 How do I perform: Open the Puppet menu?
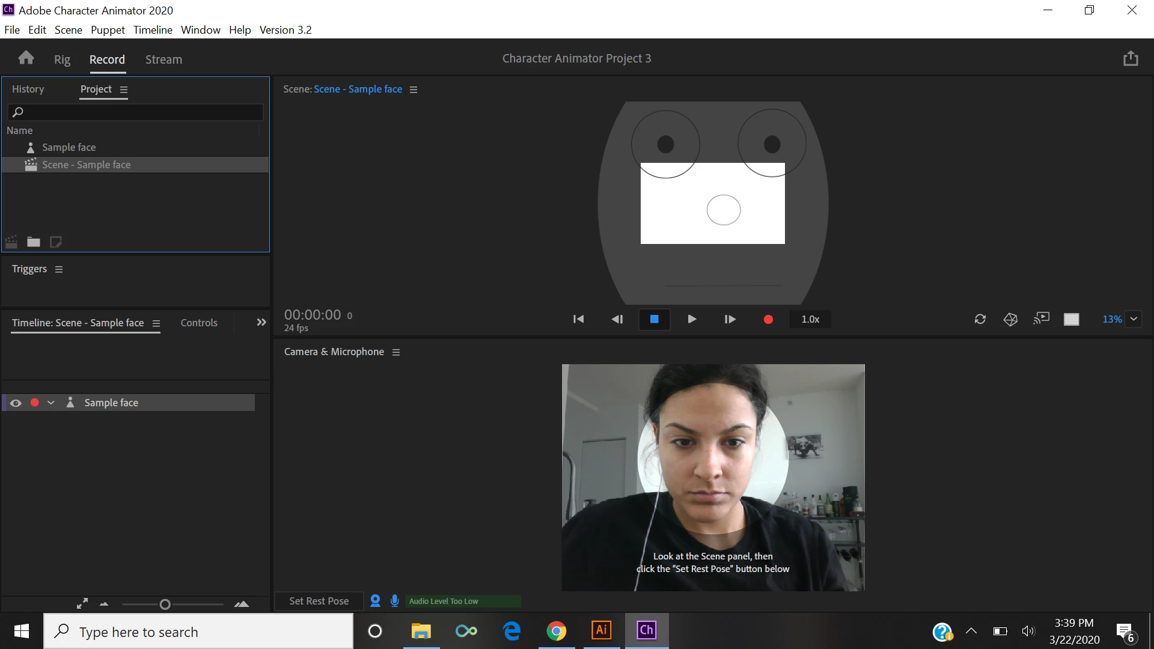[108, 30]
